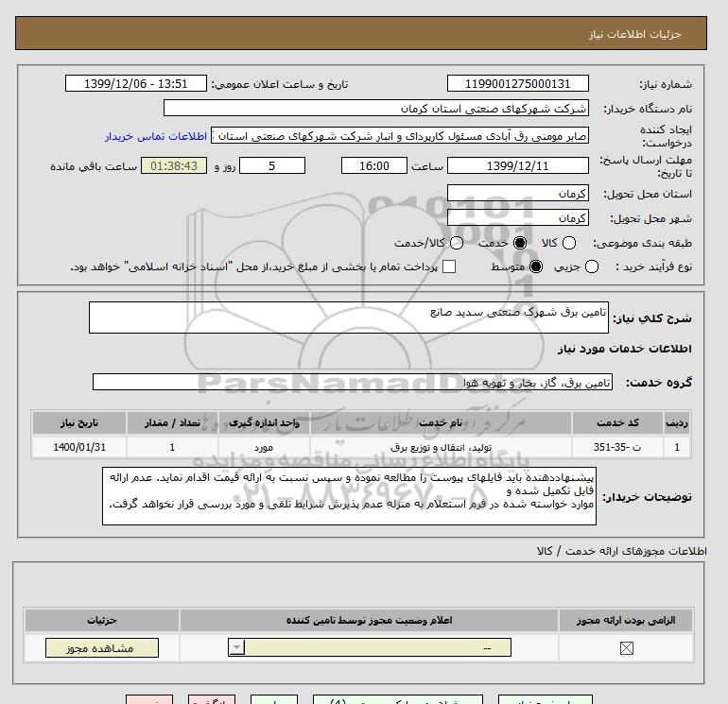Viewport: 728px width, 704px height.
Task: Click the طبقه بندی موضوعی label
Action: pyautogui.click(x=643, y=243)
